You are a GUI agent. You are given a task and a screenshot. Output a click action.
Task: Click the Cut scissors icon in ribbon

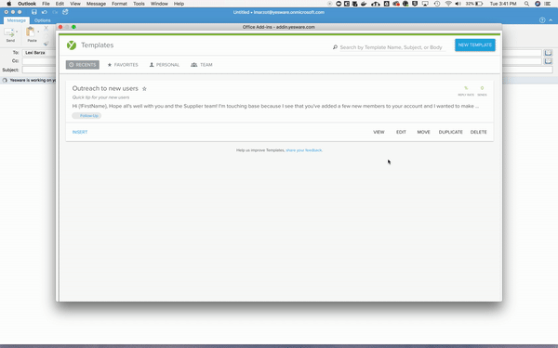[46, 28]
